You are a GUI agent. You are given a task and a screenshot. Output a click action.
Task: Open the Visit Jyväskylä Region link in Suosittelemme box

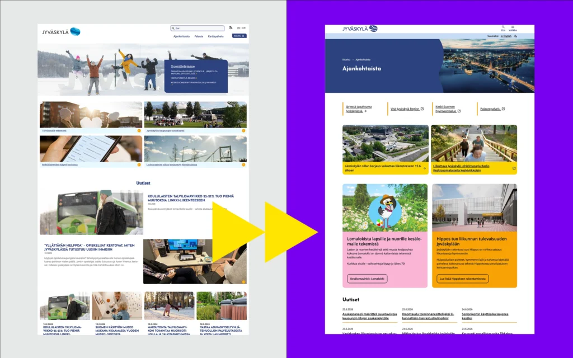click(184, 78)
